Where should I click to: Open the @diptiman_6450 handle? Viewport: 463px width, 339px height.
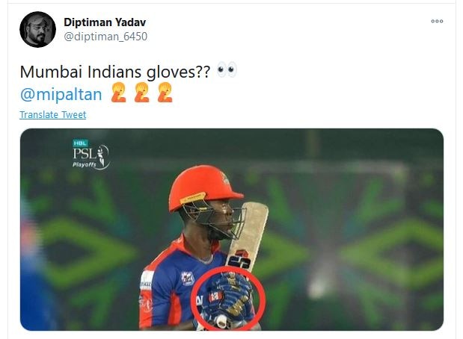click(x=105, y=37)
